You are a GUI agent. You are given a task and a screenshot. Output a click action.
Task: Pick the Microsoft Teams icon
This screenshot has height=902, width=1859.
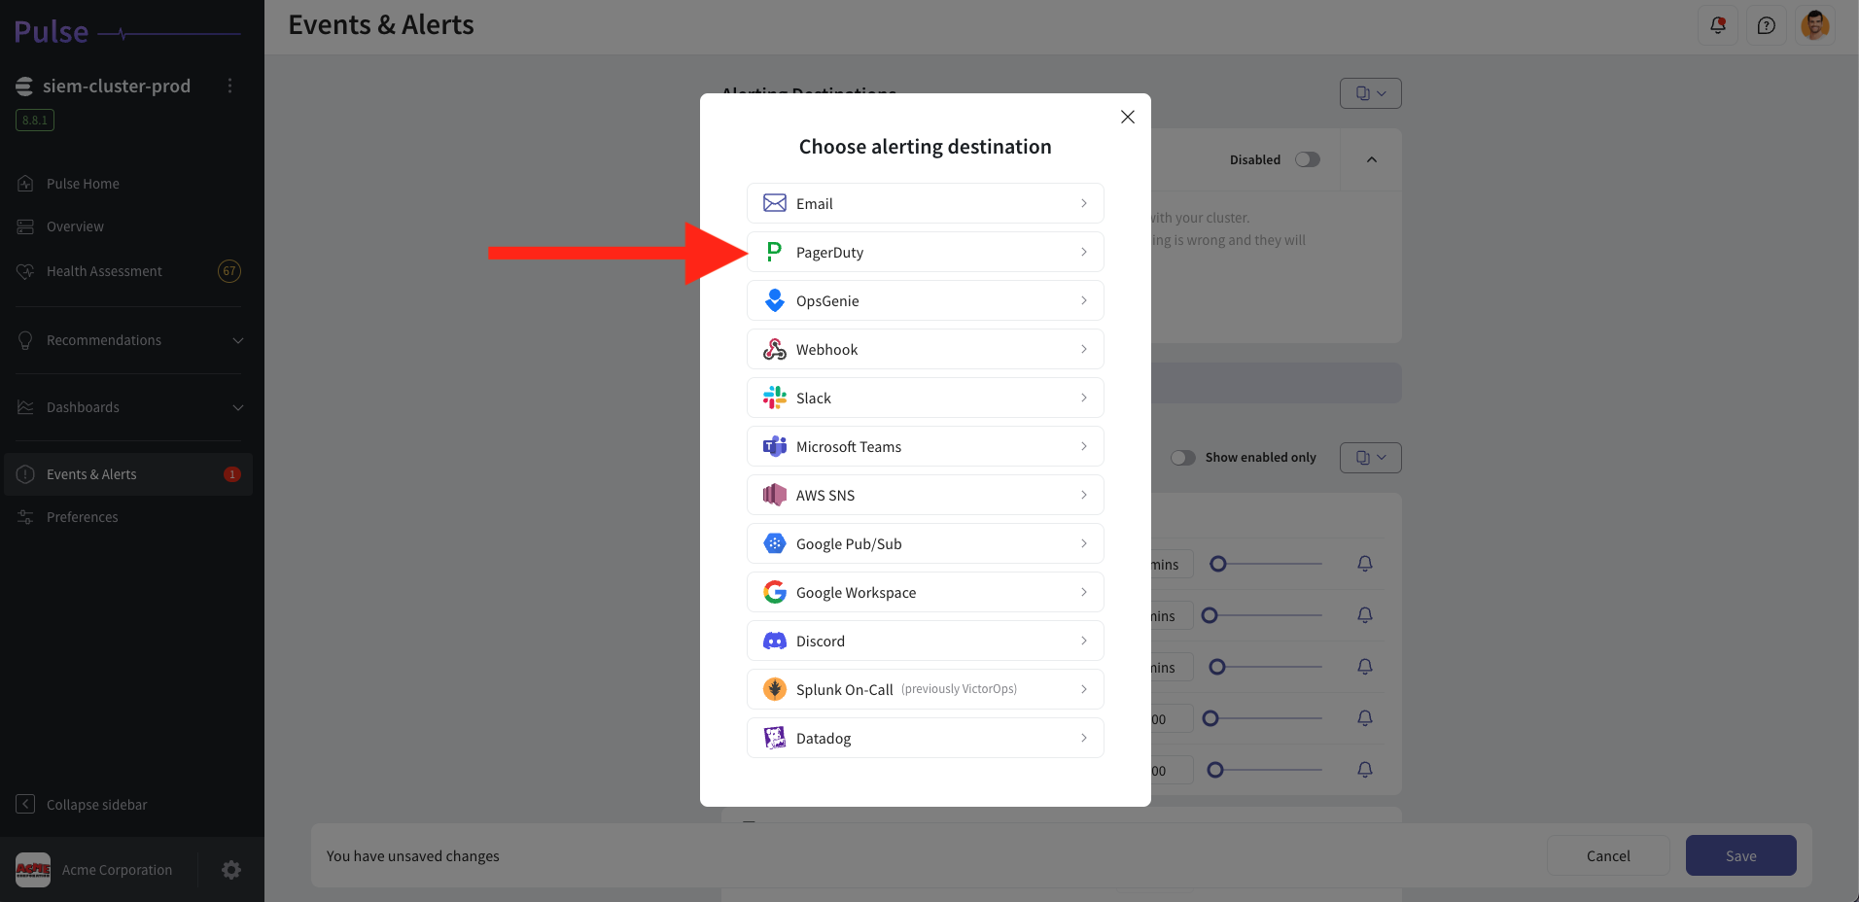[x=774, y=446]
